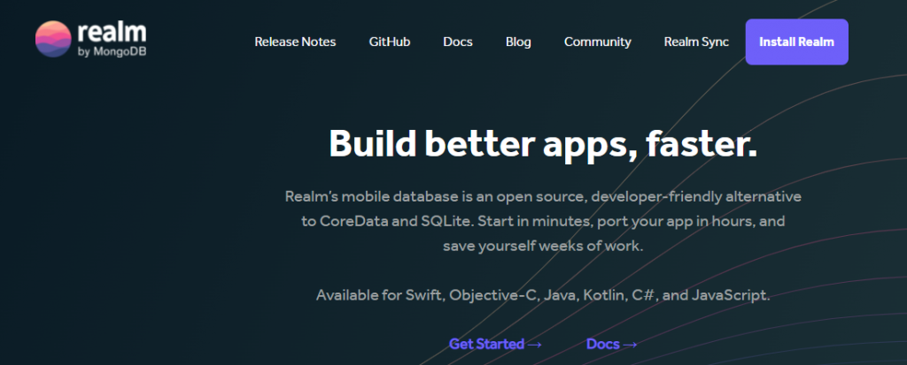907x365 pixels.
Task: Follow the Get Started arrow link
Action: 495,344
